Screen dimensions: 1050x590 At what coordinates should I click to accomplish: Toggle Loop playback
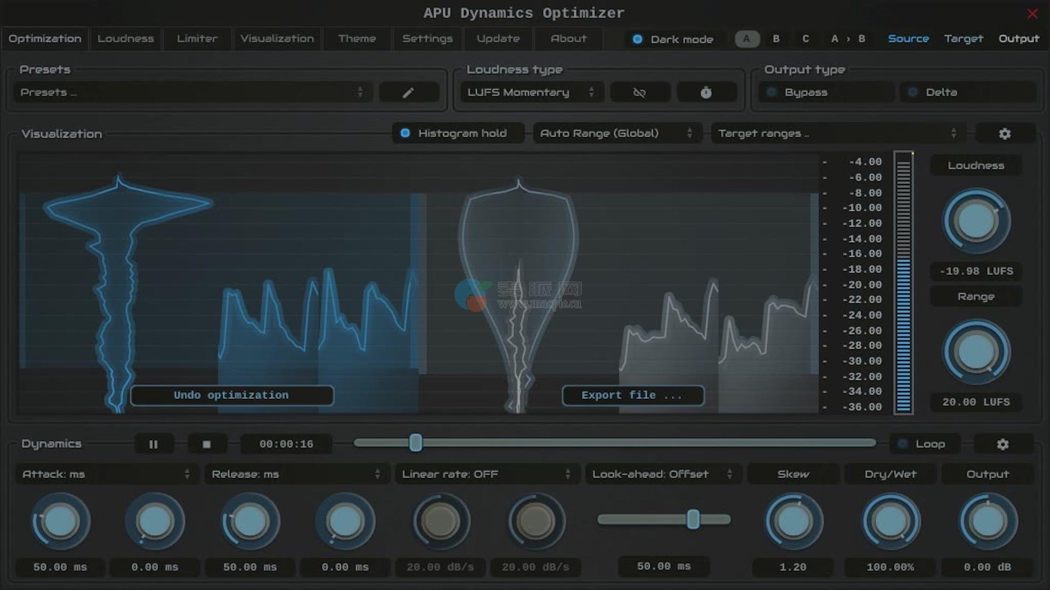pos(925,444)
